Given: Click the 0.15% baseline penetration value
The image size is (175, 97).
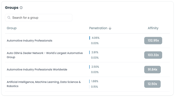Looking at the screenshot, I should 94,87.
